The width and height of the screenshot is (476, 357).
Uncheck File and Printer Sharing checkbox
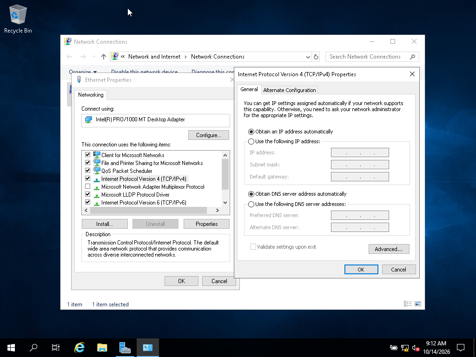[x=88, y=163]
